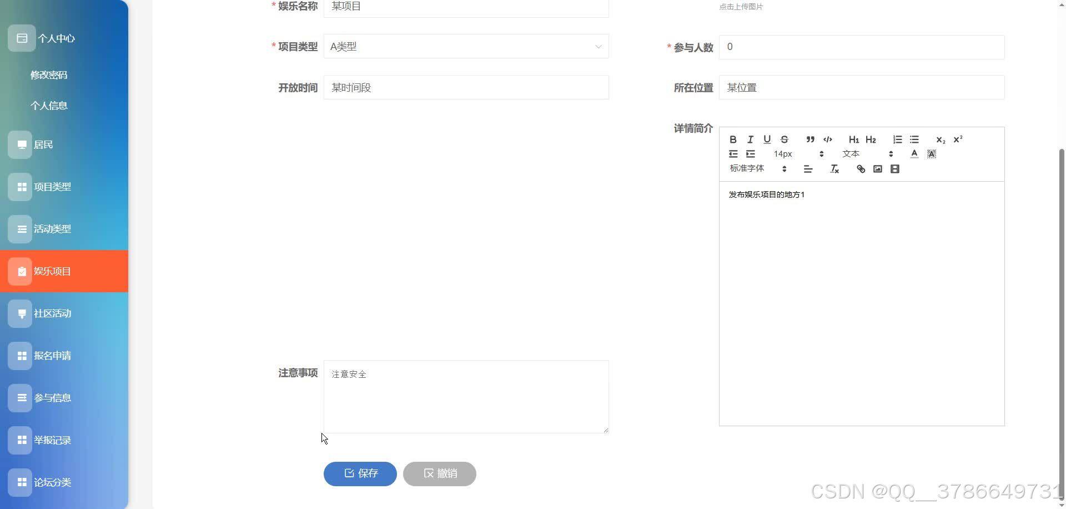Switch to the 社区活动 sidebar section
Image resolution: width=1066 pixels, height=509 pixels.
(52, 313)
